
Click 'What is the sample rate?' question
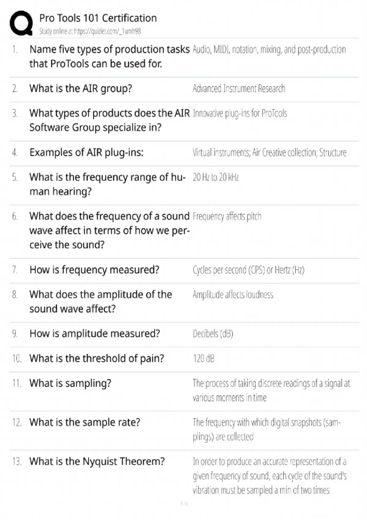85,422
